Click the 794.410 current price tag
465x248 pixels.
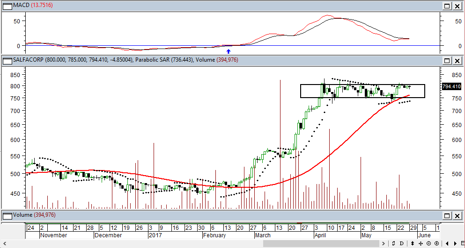(x=452, y=87)
